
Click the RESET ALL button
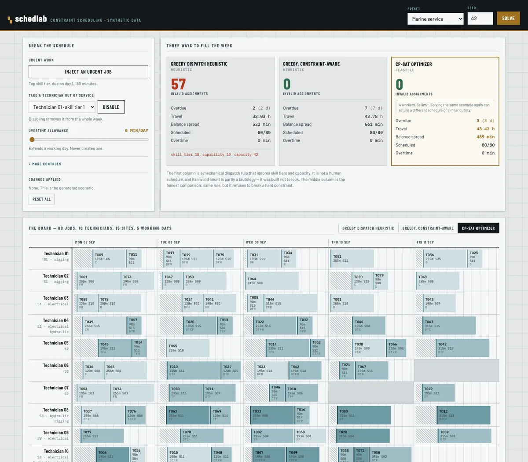point(42,199)
